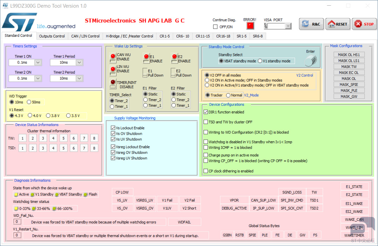
Task: Turn the Enter standby mode knob
Action: (310, 60)
